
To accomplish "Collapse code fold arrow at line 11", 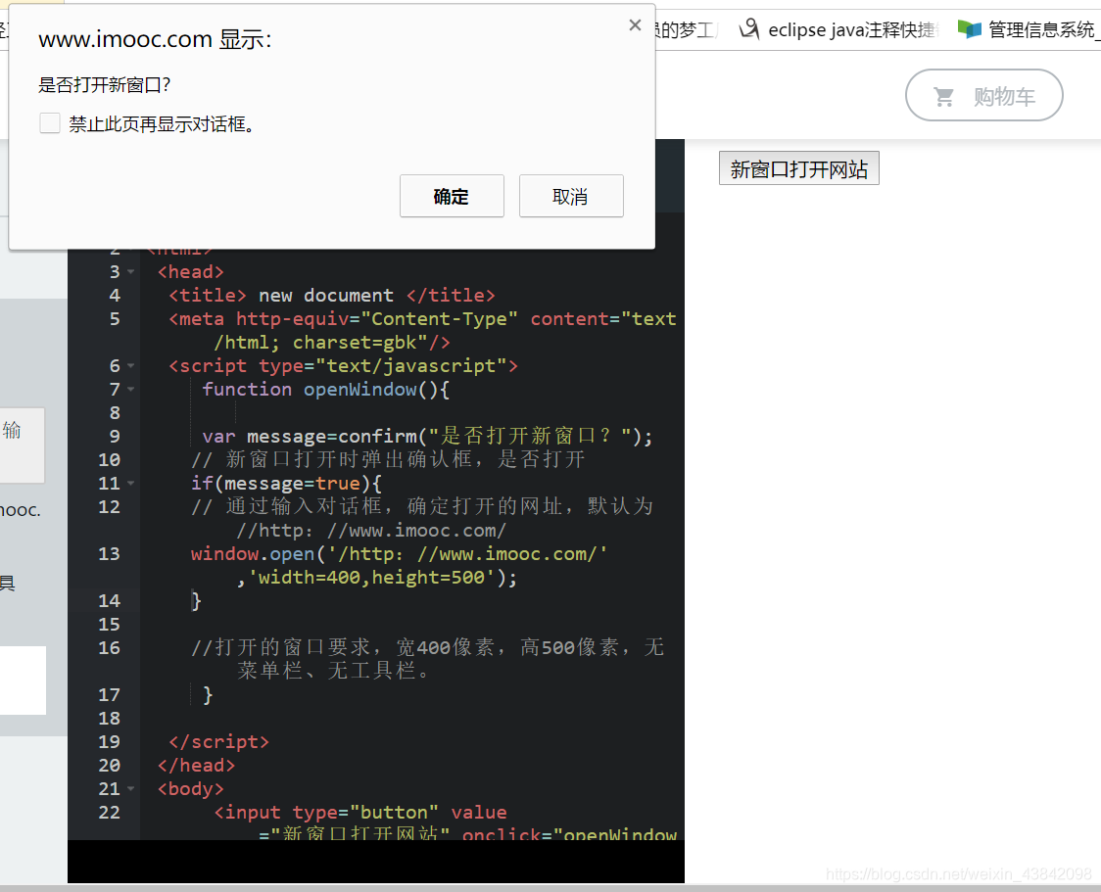I will 130,484.
